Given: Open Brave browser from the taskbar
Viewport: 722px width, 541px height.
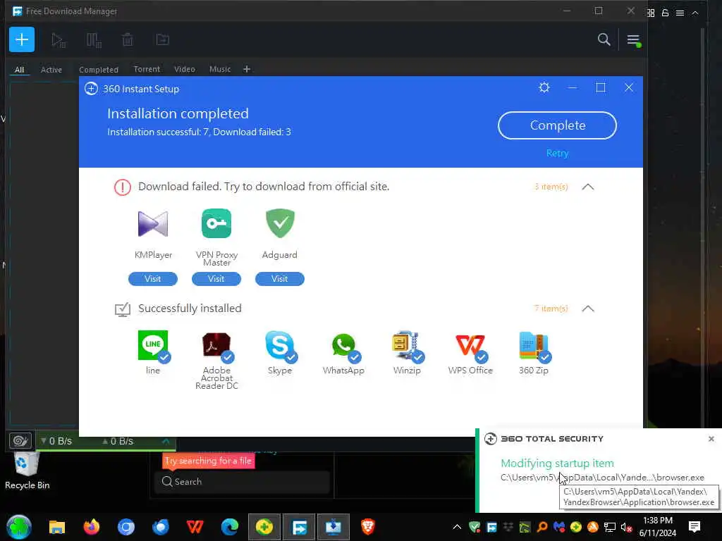Looking at the screenshot, I should tap(367, 527).
